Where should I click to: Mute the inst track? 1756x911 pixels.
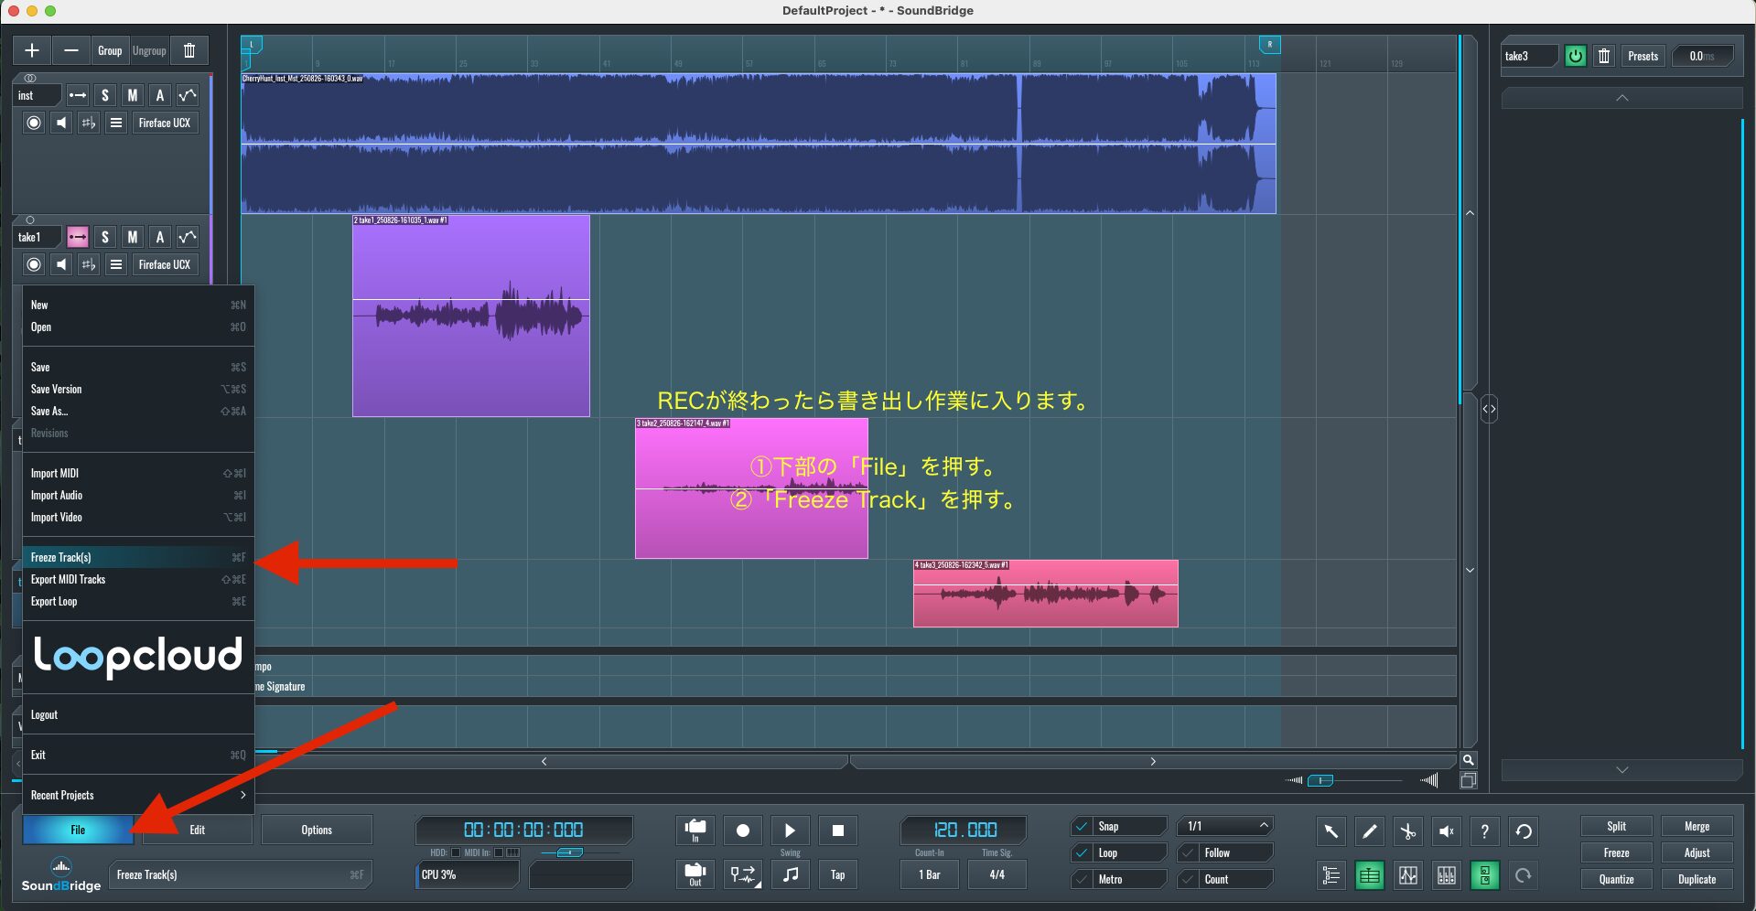(133, 95)
